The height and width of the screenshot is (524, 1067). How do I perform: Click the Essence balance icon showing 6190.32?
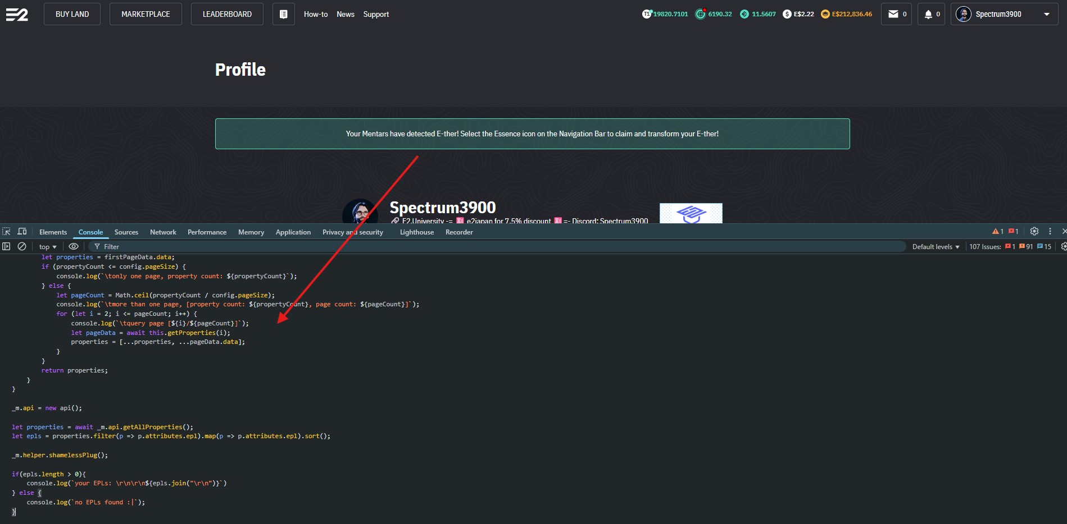tap(700, 14)
